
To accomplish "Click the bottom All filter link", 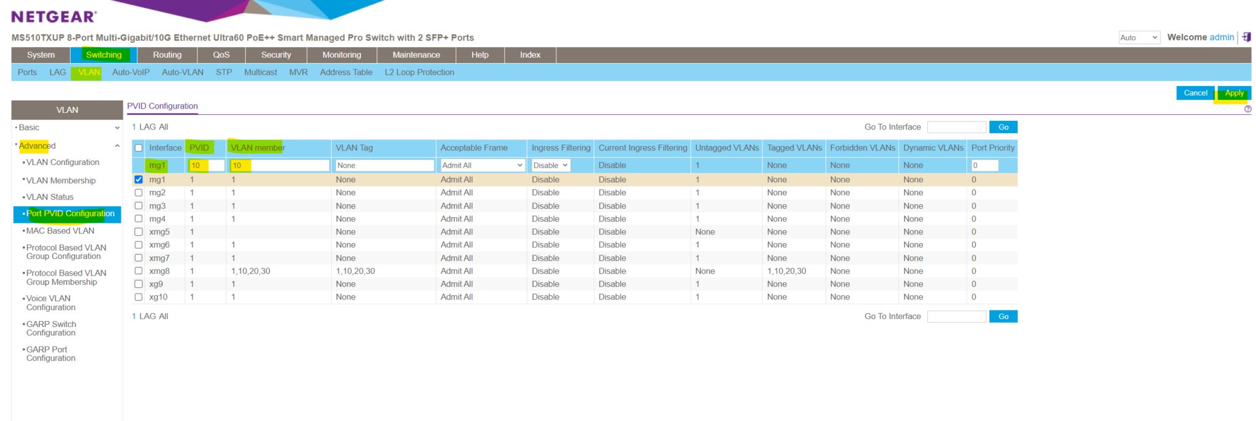I will tap(163, 317).
